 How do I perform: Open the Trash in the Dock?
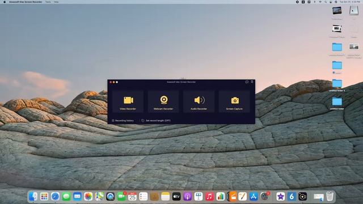click(330, 197)
